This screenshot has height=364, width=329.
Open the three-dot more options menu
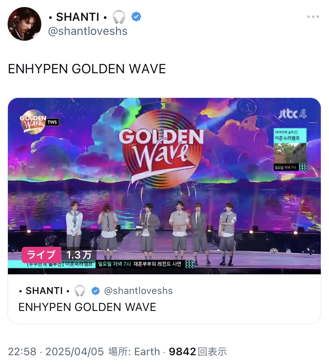tap(313, 17)
